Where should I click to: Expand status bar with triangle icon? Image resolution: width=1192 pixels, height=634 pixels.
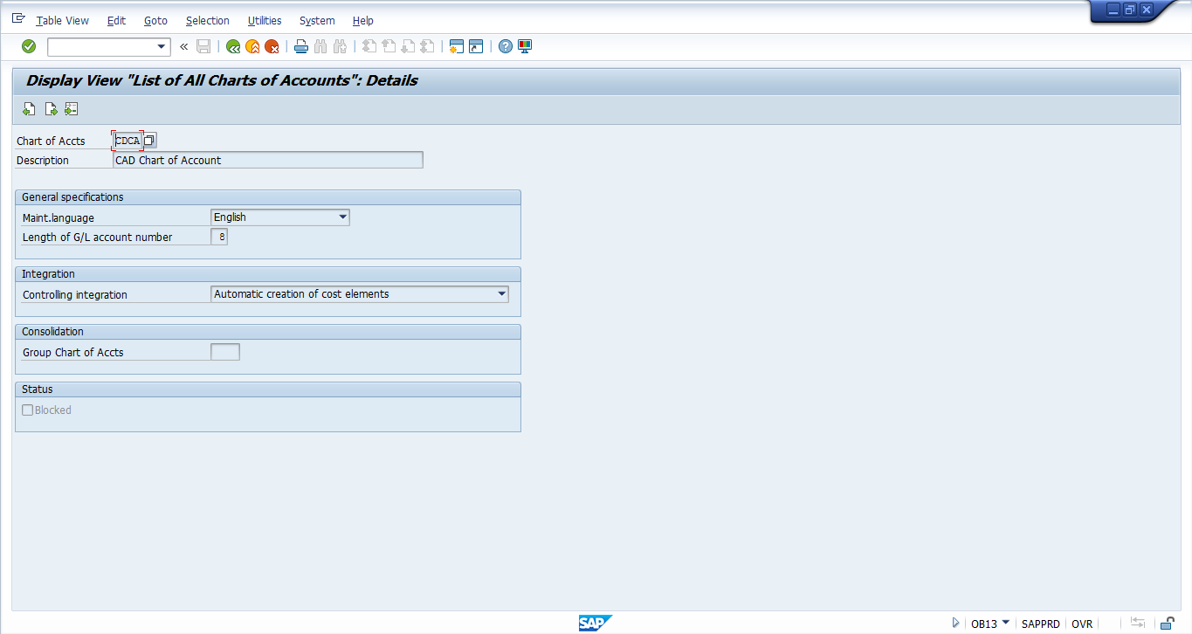[x=956, y=623]
